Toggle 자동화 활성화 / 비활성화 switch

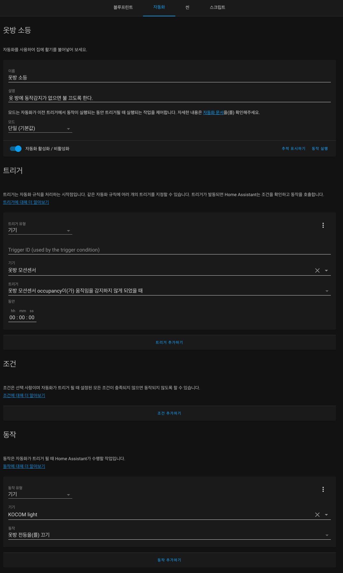[15, 149]
